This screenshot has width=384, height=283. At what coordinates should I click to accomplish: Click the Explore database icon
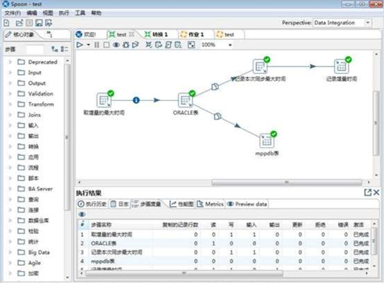point(178,45)
